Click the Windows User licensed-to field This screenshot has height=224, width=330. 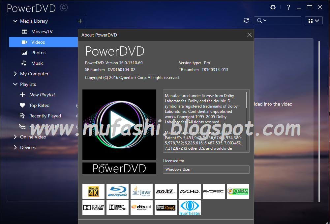pos(206,169)
